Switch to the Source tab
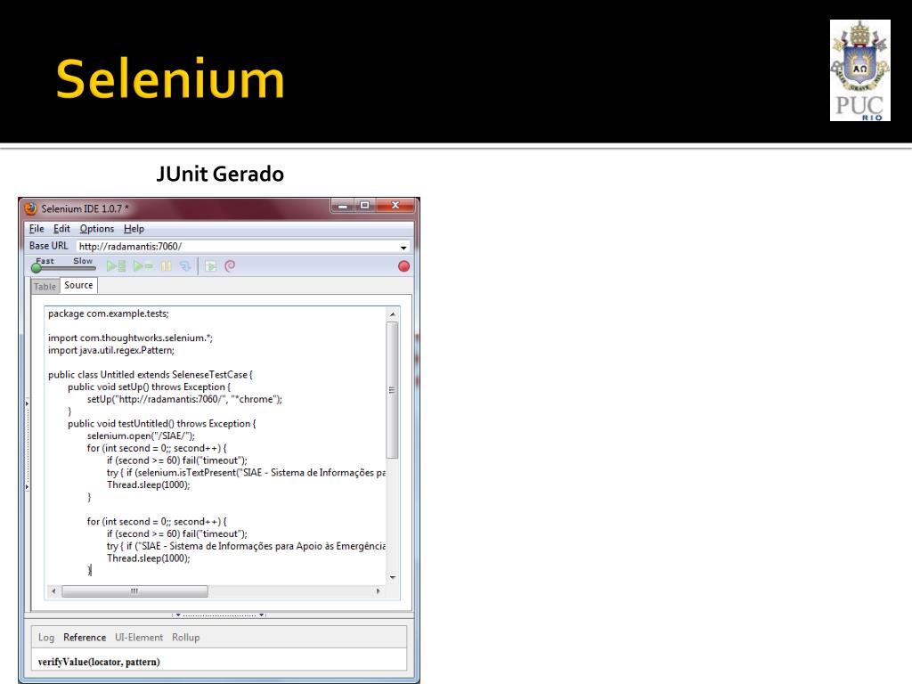Viewport: 912px width, 684px height. [x=78, y=285]
